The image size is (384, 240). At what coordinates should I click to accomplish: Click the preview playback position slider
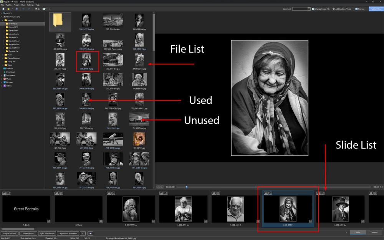pyautogui.click(x=187, y=187)
